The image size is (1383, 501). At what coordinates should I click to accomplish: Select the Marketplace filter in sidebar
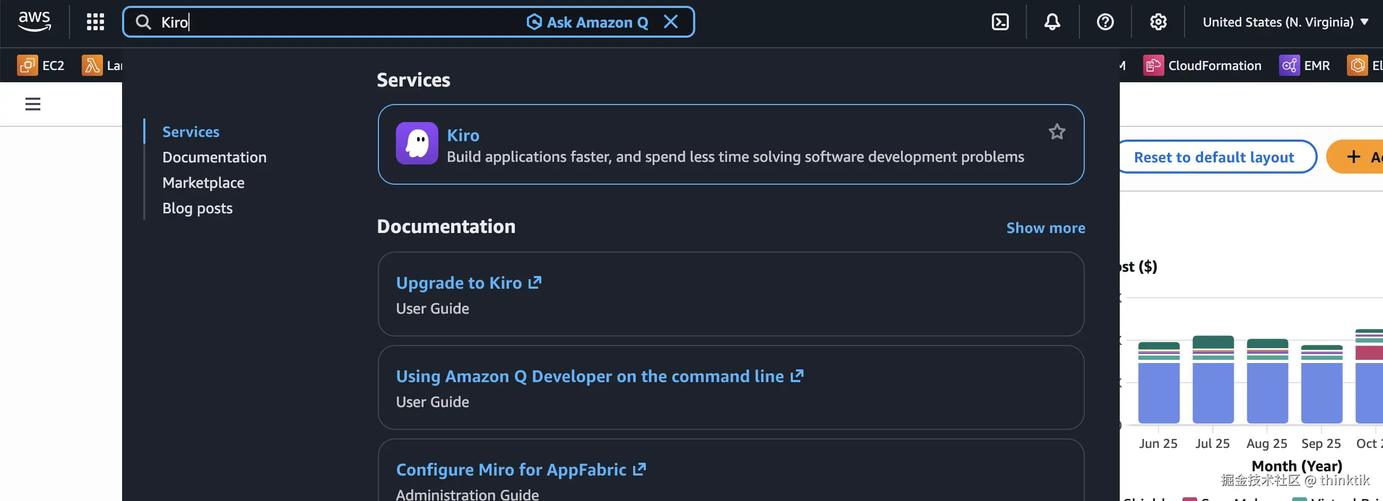tap(203, 183)
